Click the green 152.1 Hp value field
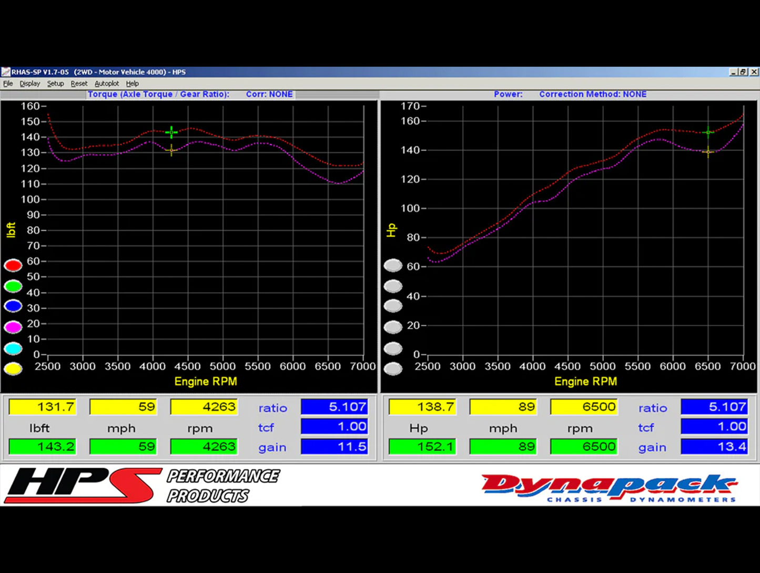Image resolution: width=760 pixels, height=573 pixels. tap(422, 447)
